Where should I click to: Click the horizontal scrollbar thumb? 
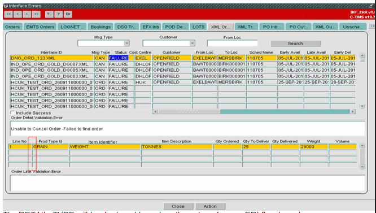pos(189,112)
